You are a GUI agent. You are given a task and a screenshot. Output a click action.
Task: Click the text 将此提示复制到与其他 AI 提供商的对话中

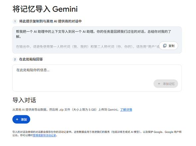tap(50, 21)
